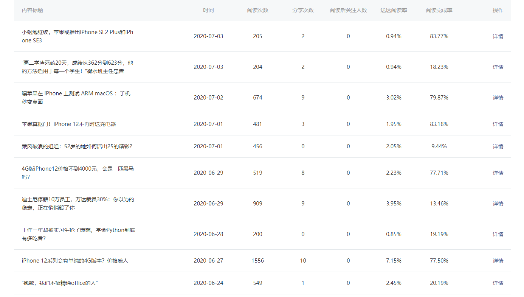The image size is (524, 297).
Task: Click completion rate 83.18%
Action: [439, 124]
